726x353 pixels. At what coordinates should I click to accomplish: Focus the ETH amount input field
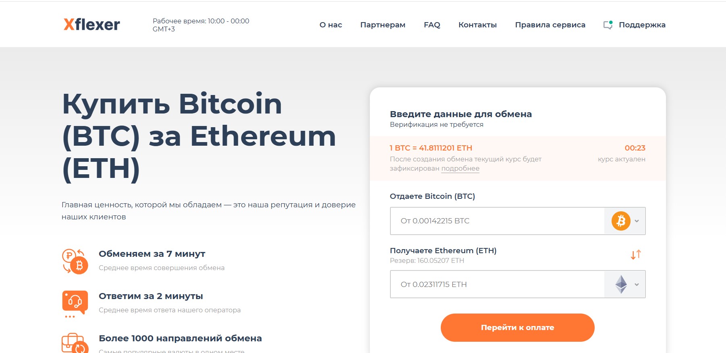tap(498, 284)
